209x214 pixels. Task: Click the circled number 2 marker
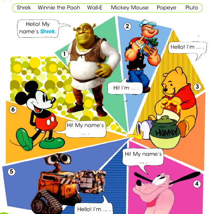point(127,26)
